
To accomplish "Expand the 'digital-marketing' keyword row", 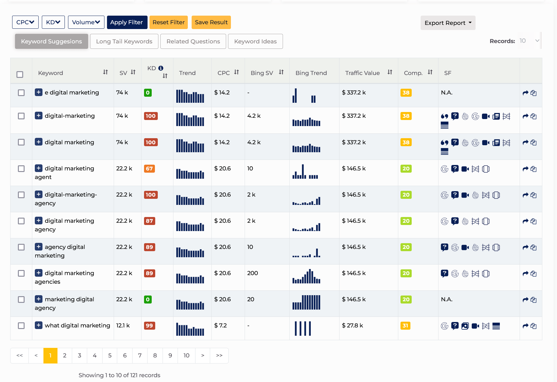I will click(38, 116).
